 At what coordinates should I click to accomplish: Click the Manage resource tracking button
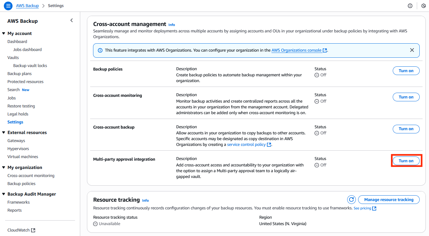(x=389, y=199)
